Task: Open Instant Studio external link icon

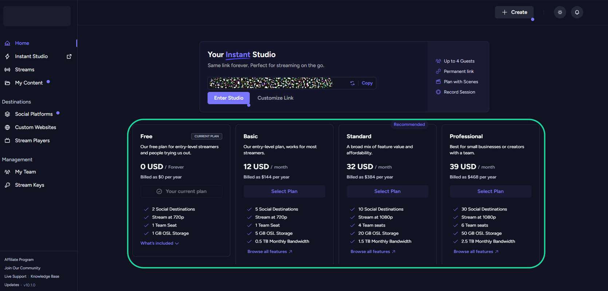Action: pos(69,56)
